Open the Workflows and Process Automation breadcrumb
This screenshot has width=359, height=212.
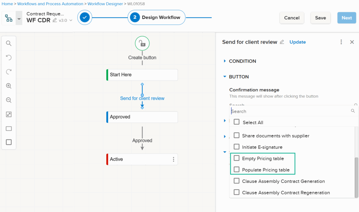[50, 4]
